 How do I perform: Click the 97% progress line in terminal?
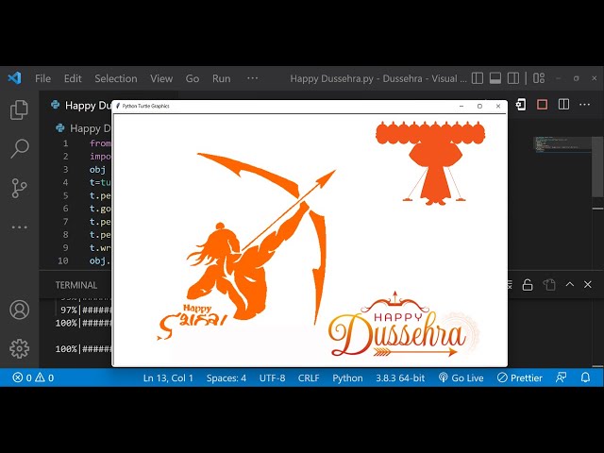tap(86, 310)
